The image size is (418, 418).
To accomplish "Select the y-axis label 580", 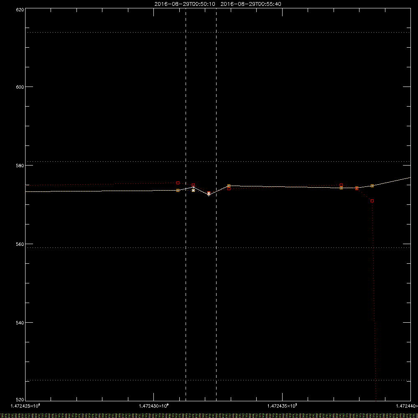I will [20, 165].
